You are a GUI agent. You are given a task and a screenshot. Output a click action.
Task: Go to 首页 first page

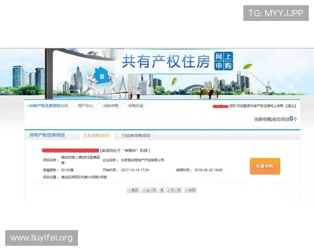(x=133, y=190)
